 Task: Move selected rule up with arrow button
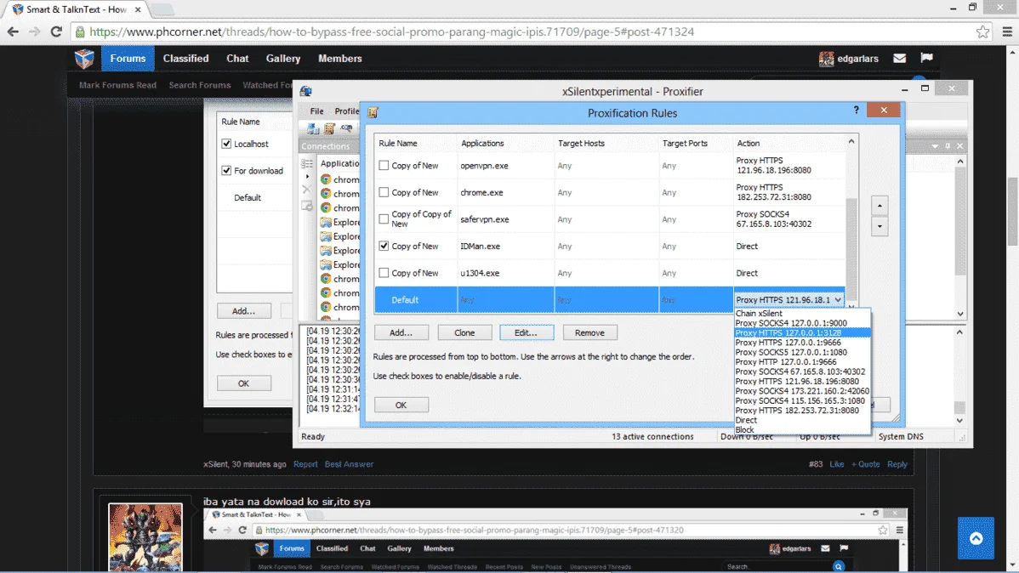(880, 206)
